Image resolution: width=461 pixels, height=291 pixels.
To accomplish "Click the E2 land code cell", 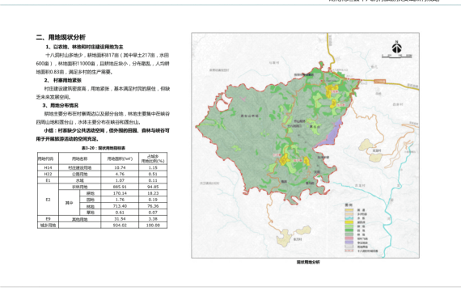I will coord(48,200).
